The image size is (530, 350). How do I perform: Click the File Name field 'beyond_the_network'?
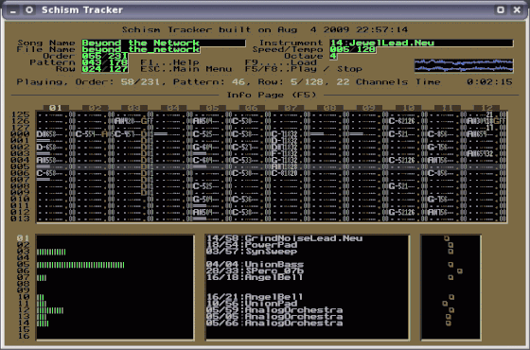tap(141, 49)
